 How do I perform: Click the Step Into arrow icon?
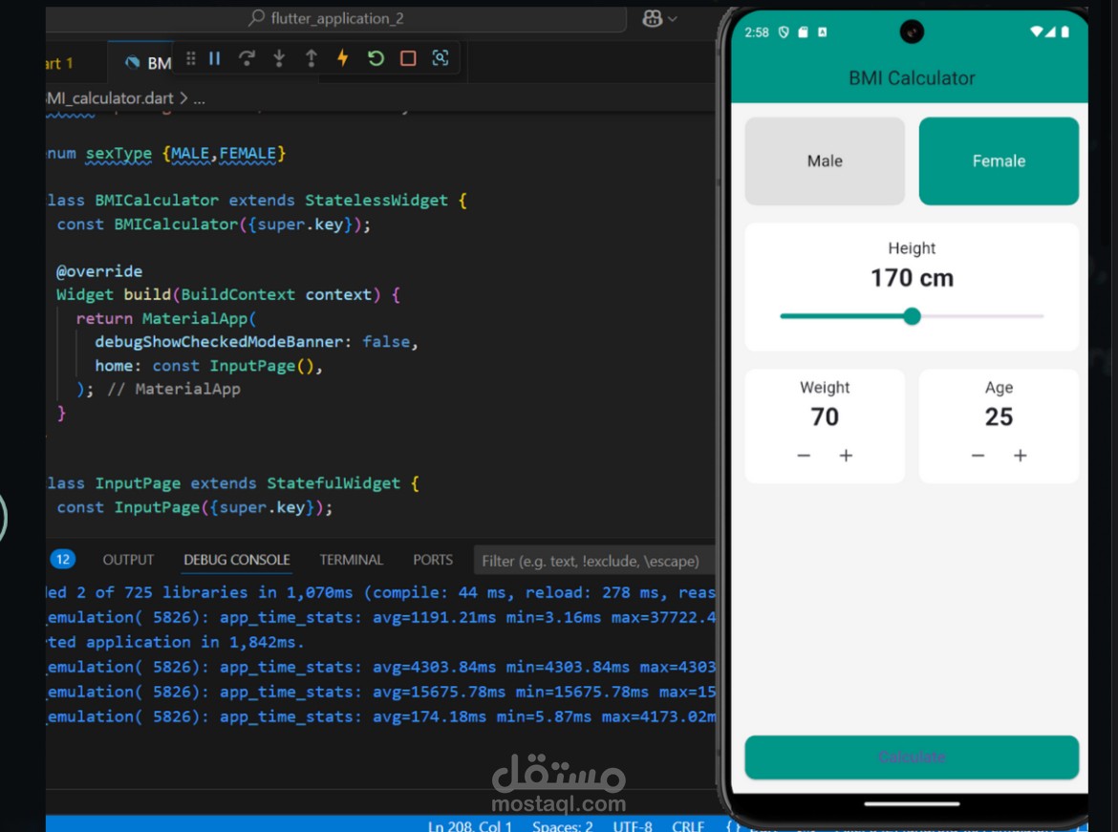pos(279,58)
